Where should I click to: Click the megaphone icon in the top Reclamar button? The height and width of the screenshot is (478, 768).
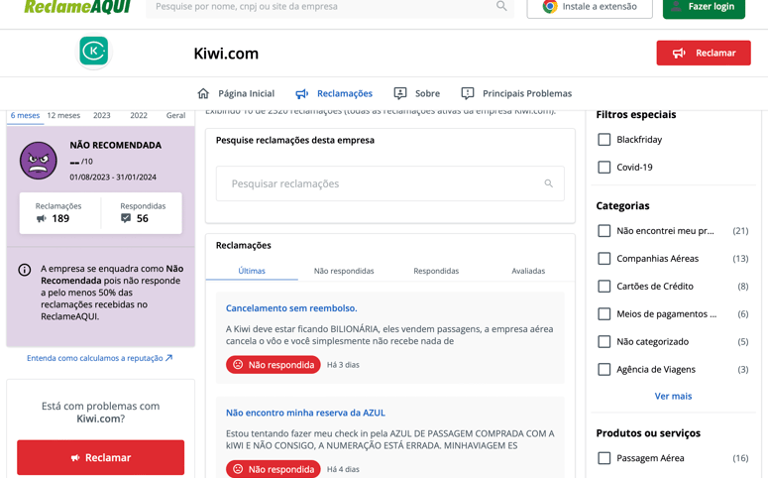(x=679, y=53)
